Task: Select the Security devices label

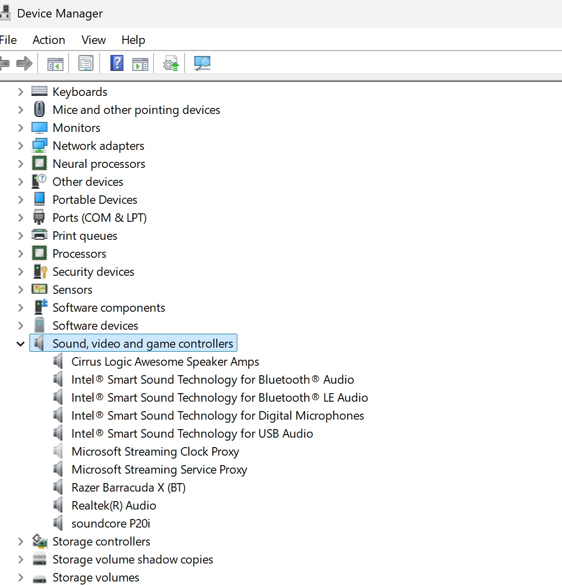Action: click(93, 272)
